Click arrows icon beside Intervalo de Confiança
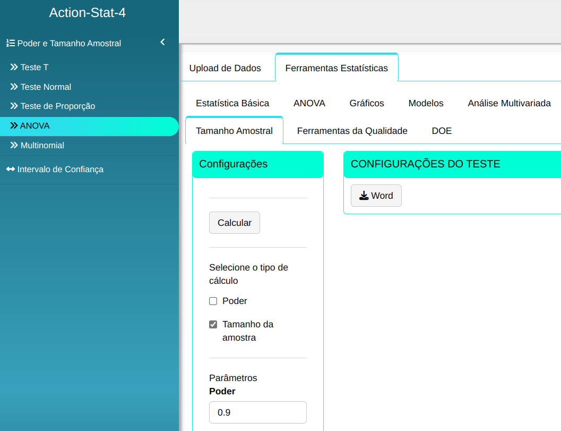This screenshot has height=431, width=561. point(11,170)
